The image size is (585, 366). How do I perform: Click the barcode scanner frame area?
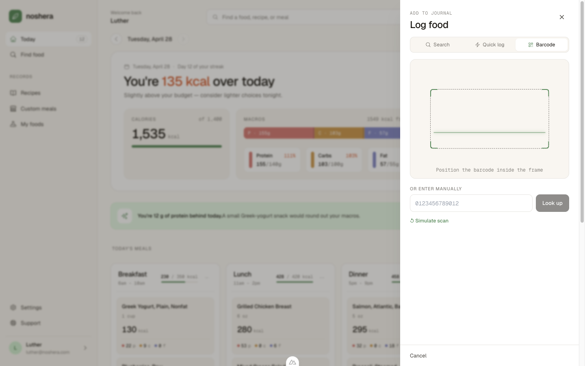click(490, 119)
